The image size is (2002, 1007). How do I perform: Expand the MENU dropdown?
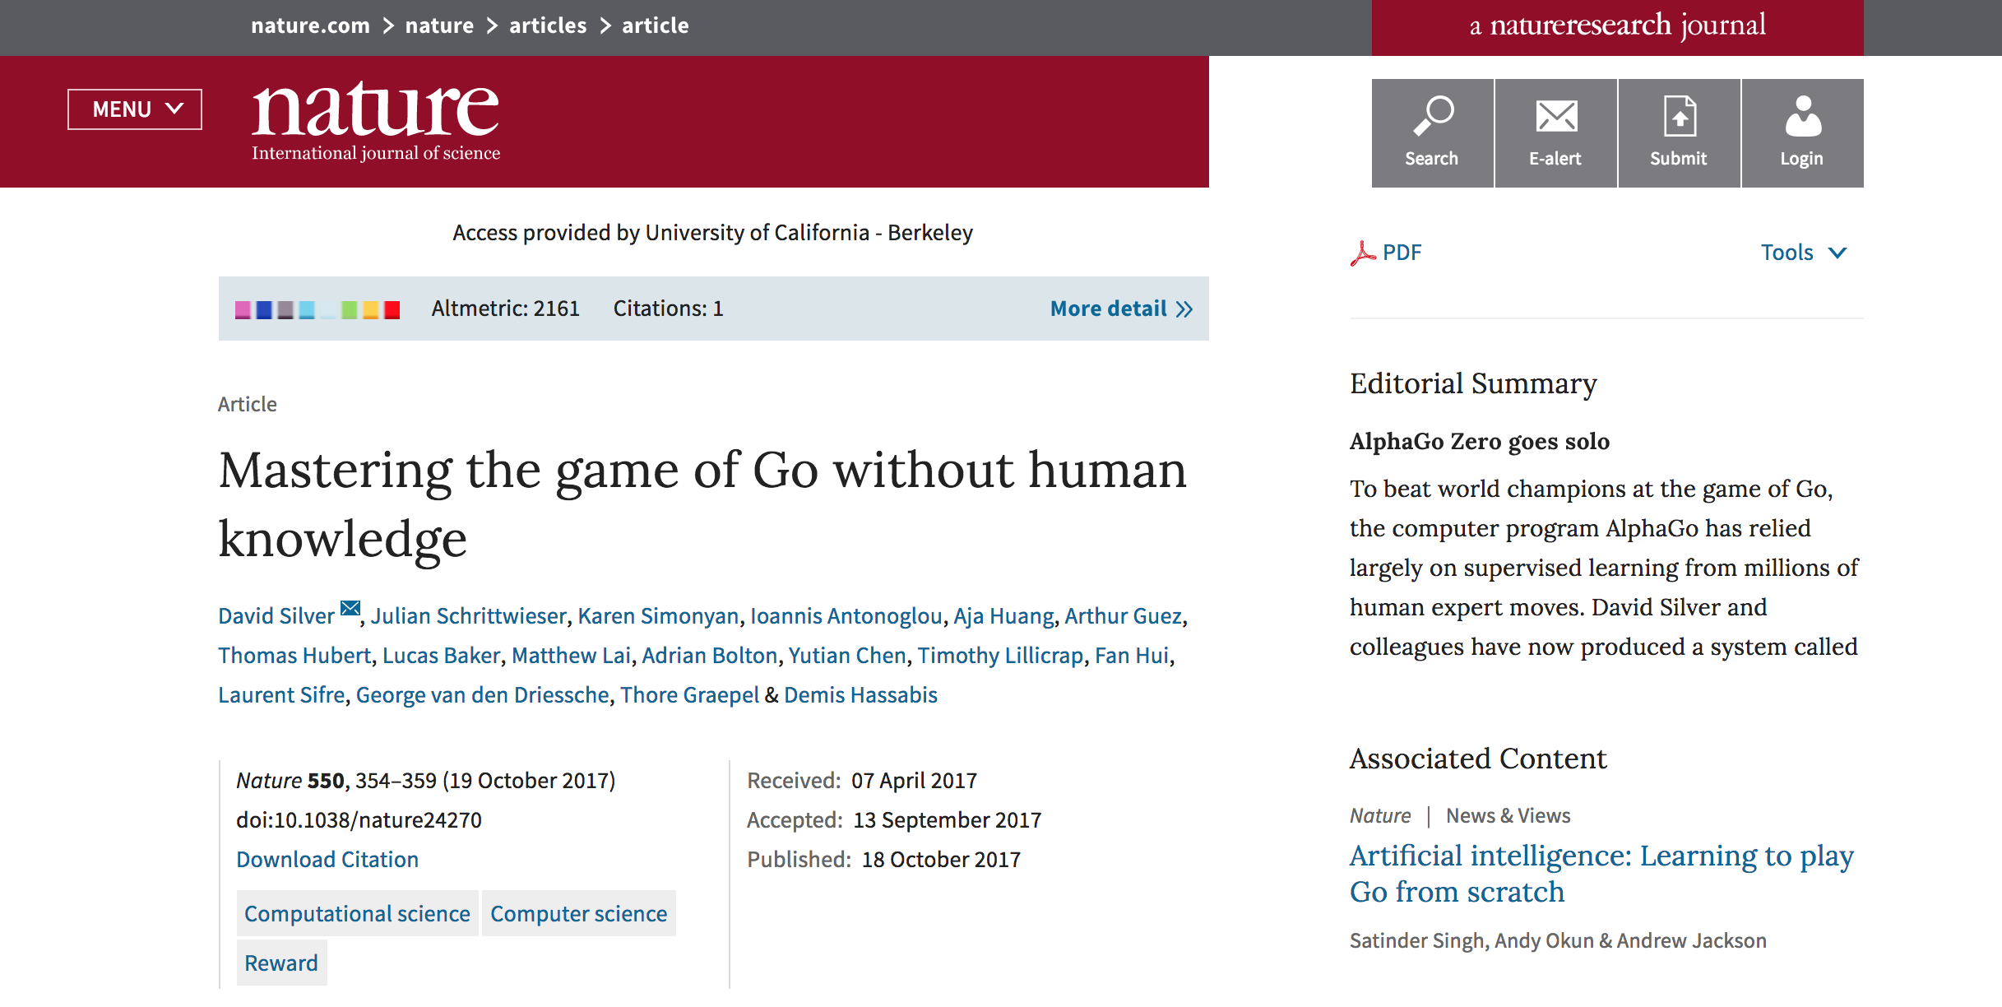135,109
